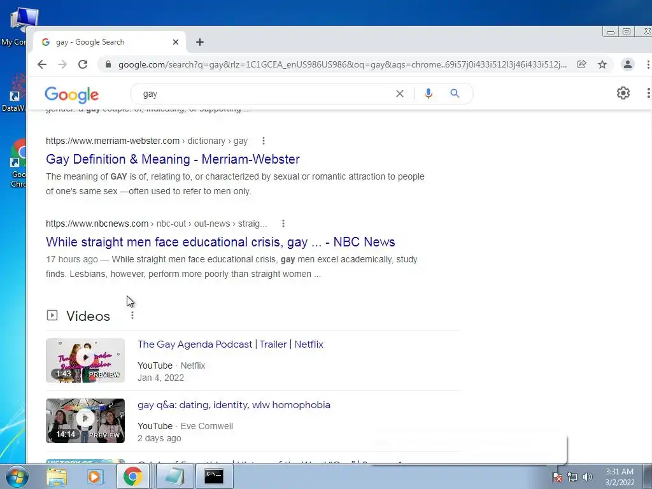Open the Gay Definition & Meaning Merriam-Webster link
Viewport: 652px width, 489px height.
pos(173,159)
